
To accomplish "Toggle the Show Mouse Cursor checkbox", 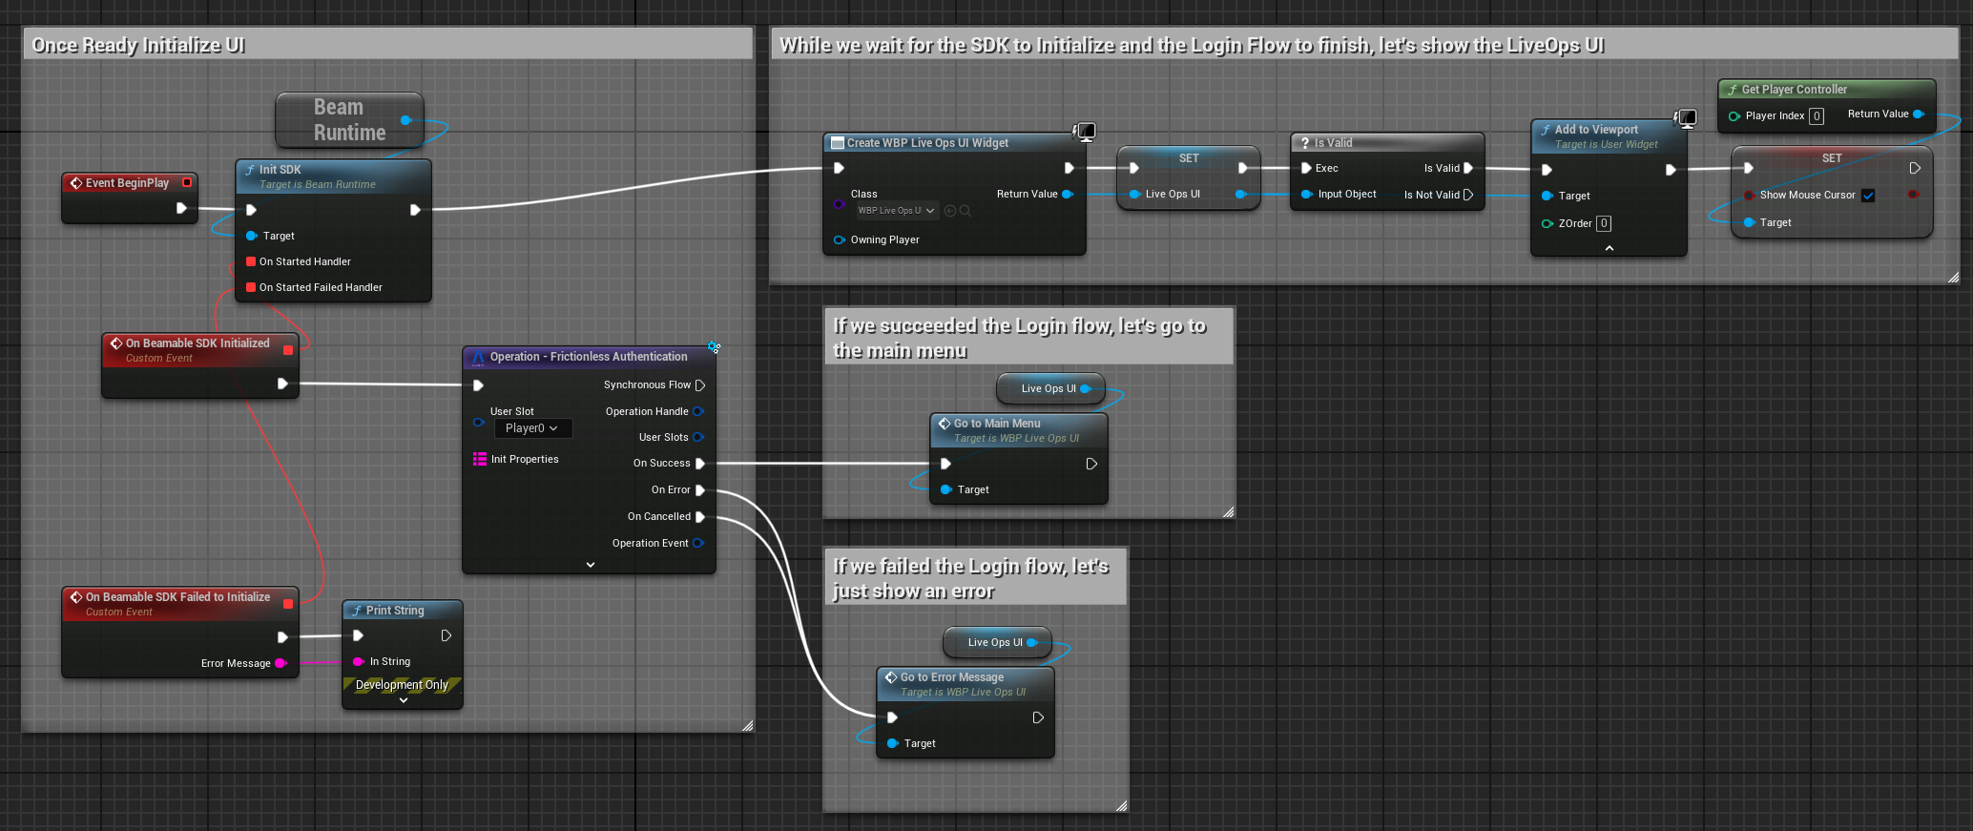I will (1868, 196).
